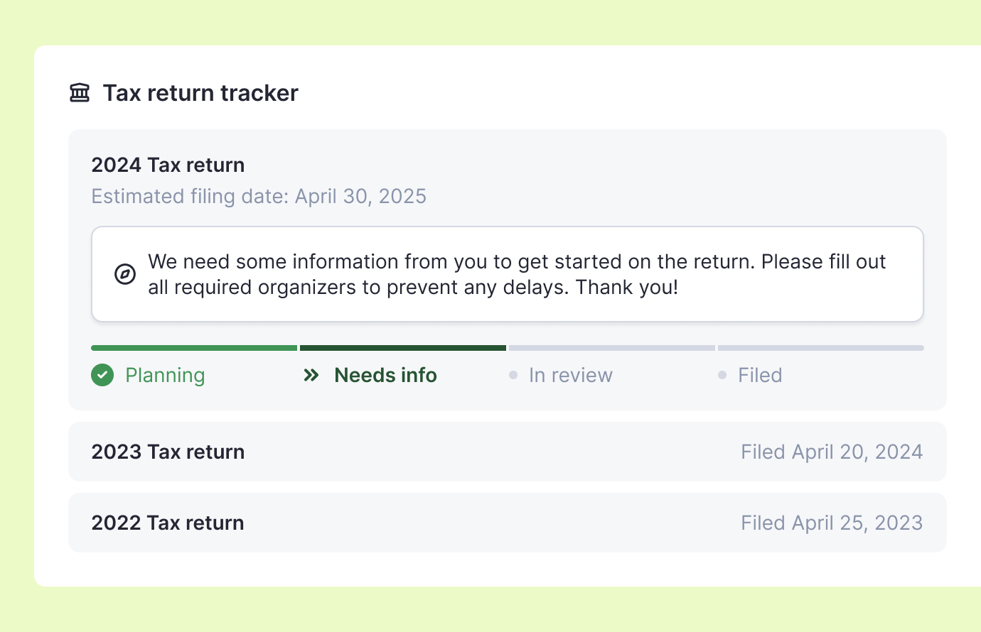Click the gray Filed progress segment
981x632 pixels.
[821, 348]
